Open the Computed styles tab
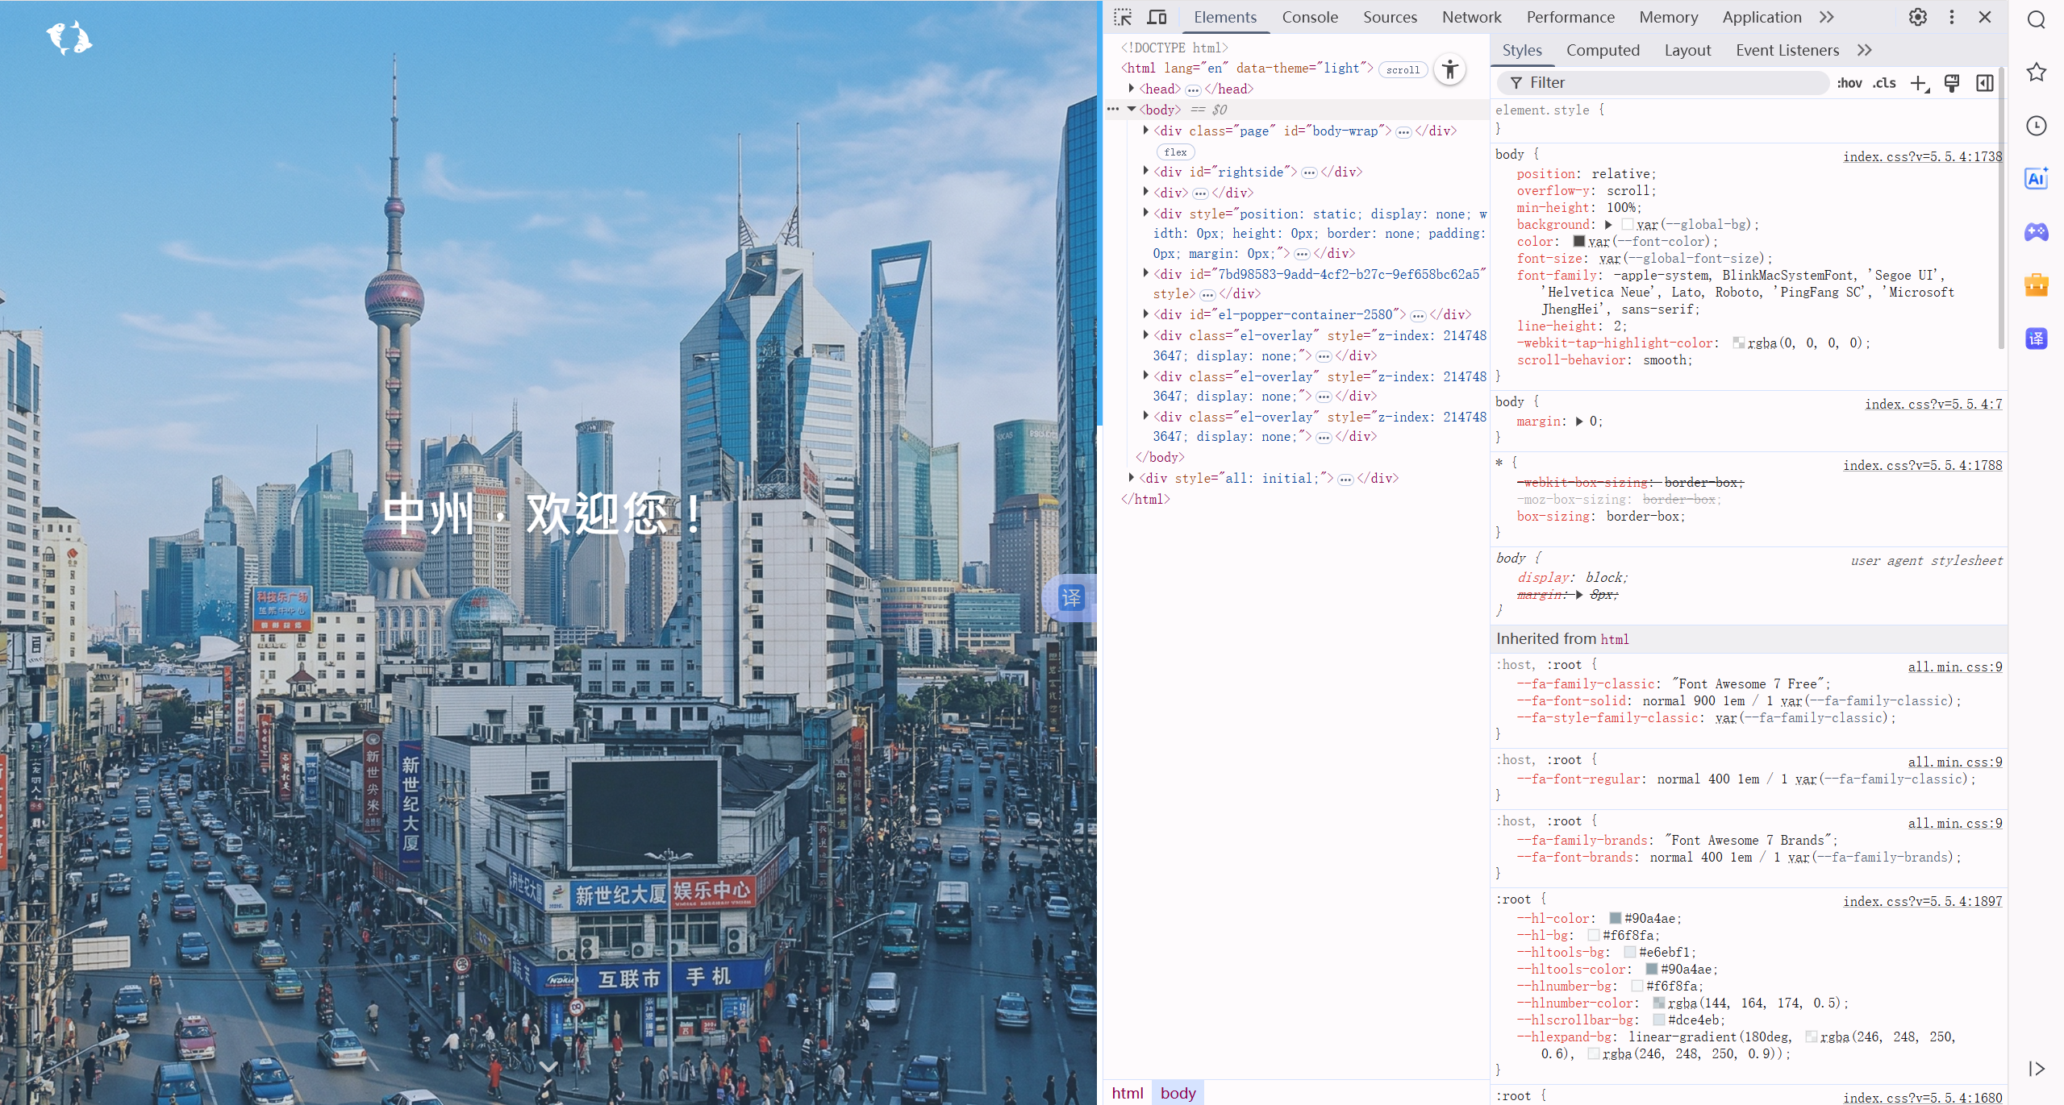This screenshot has width=2064, height=1105. coord(1602,50)
